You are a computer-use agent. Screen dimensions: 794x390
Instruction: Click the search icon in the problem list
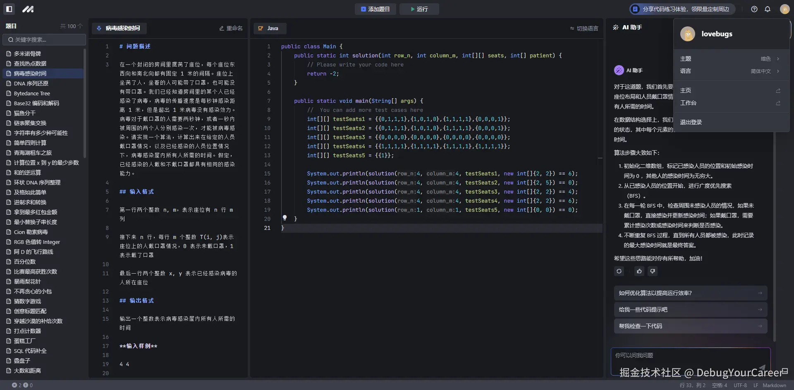click(x=10, y=40)
